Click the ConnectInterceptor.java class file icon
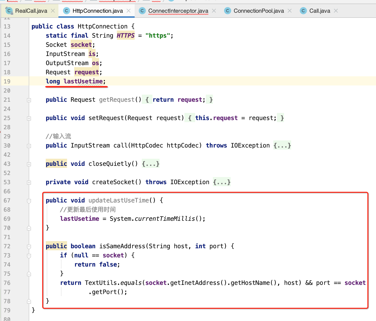Image resolution: width=376 pixels, height=321 pixels. pyautogui.click(x=142, y=11)
